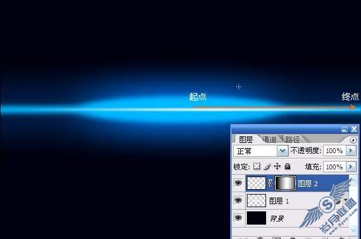Select the 图层 2 gradient layer mask thumbnail
The width and height of the screenshot is (361, 239).
[x=285, y=183]
